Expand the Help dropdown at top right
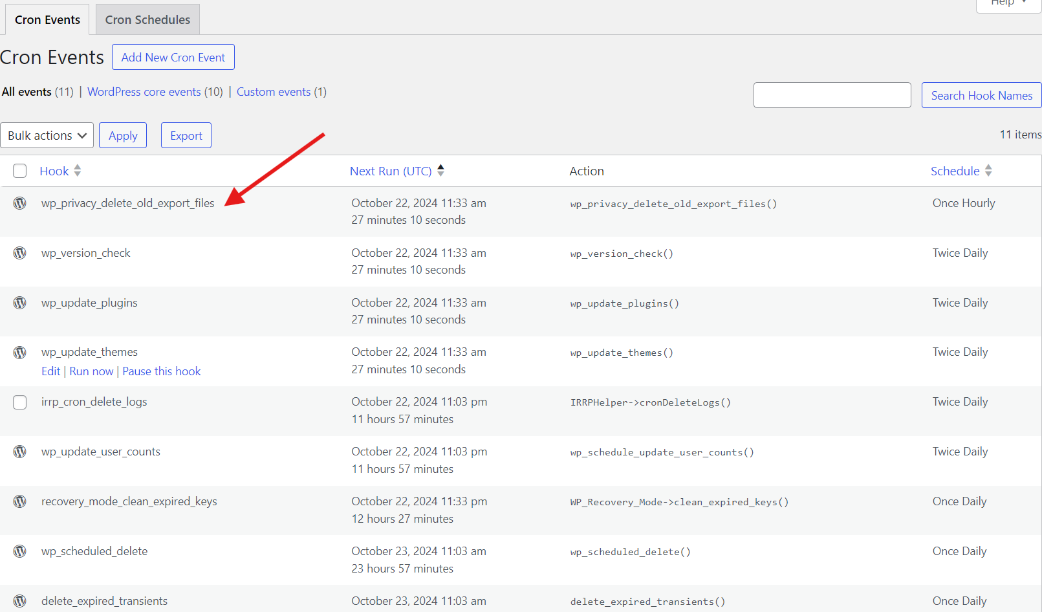Viewport: 1042px width, 612px height. pyautogui.click(x=1006, y=3)
